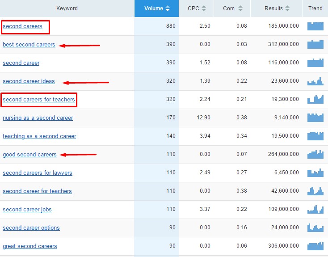The height and width of the screenshot is (257, 328).
Task: Open 'second career for teachers' link
Action: [x=37, y=191]
